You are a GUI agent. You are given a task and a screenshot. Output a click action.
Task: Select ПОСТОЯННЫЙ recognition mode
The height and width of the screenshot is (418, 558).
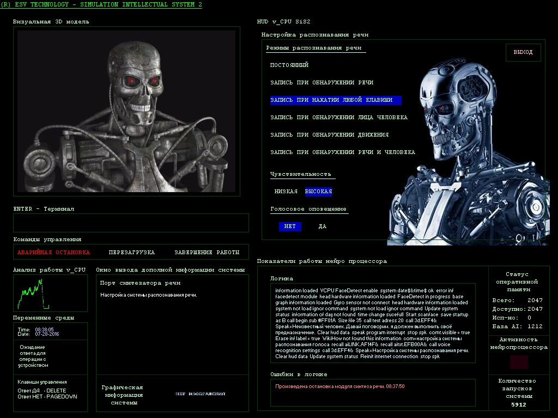pyautogui.click(x=289, y=65)
